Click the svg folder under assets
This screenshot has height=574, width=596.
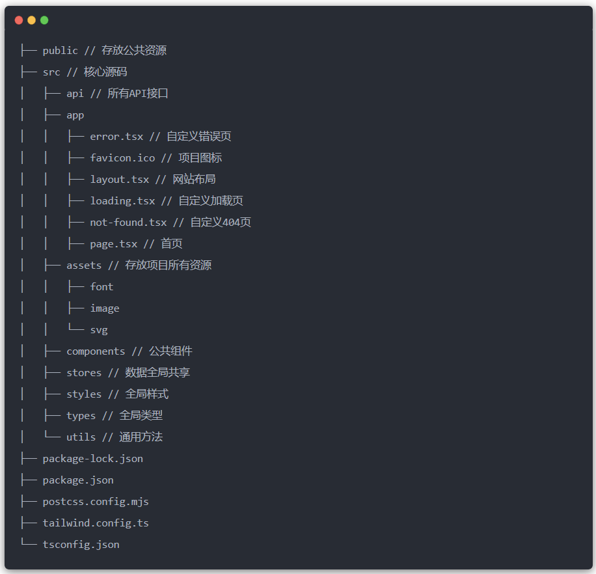coord(99,330)
